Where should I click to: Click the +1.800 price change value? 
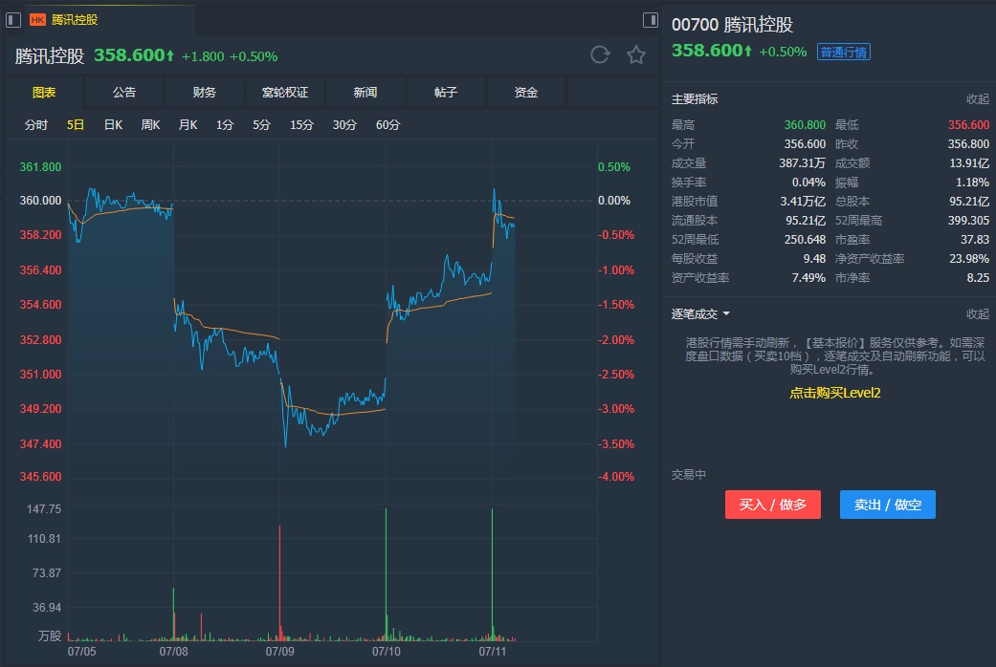203,56
